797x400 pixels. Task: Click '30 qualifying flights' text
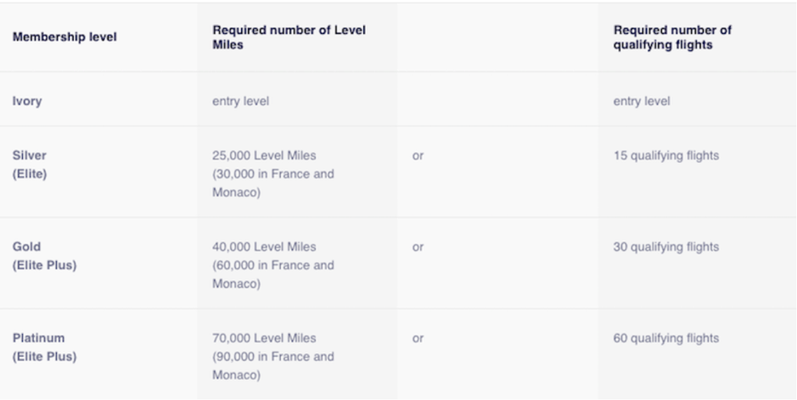(665, 247)
